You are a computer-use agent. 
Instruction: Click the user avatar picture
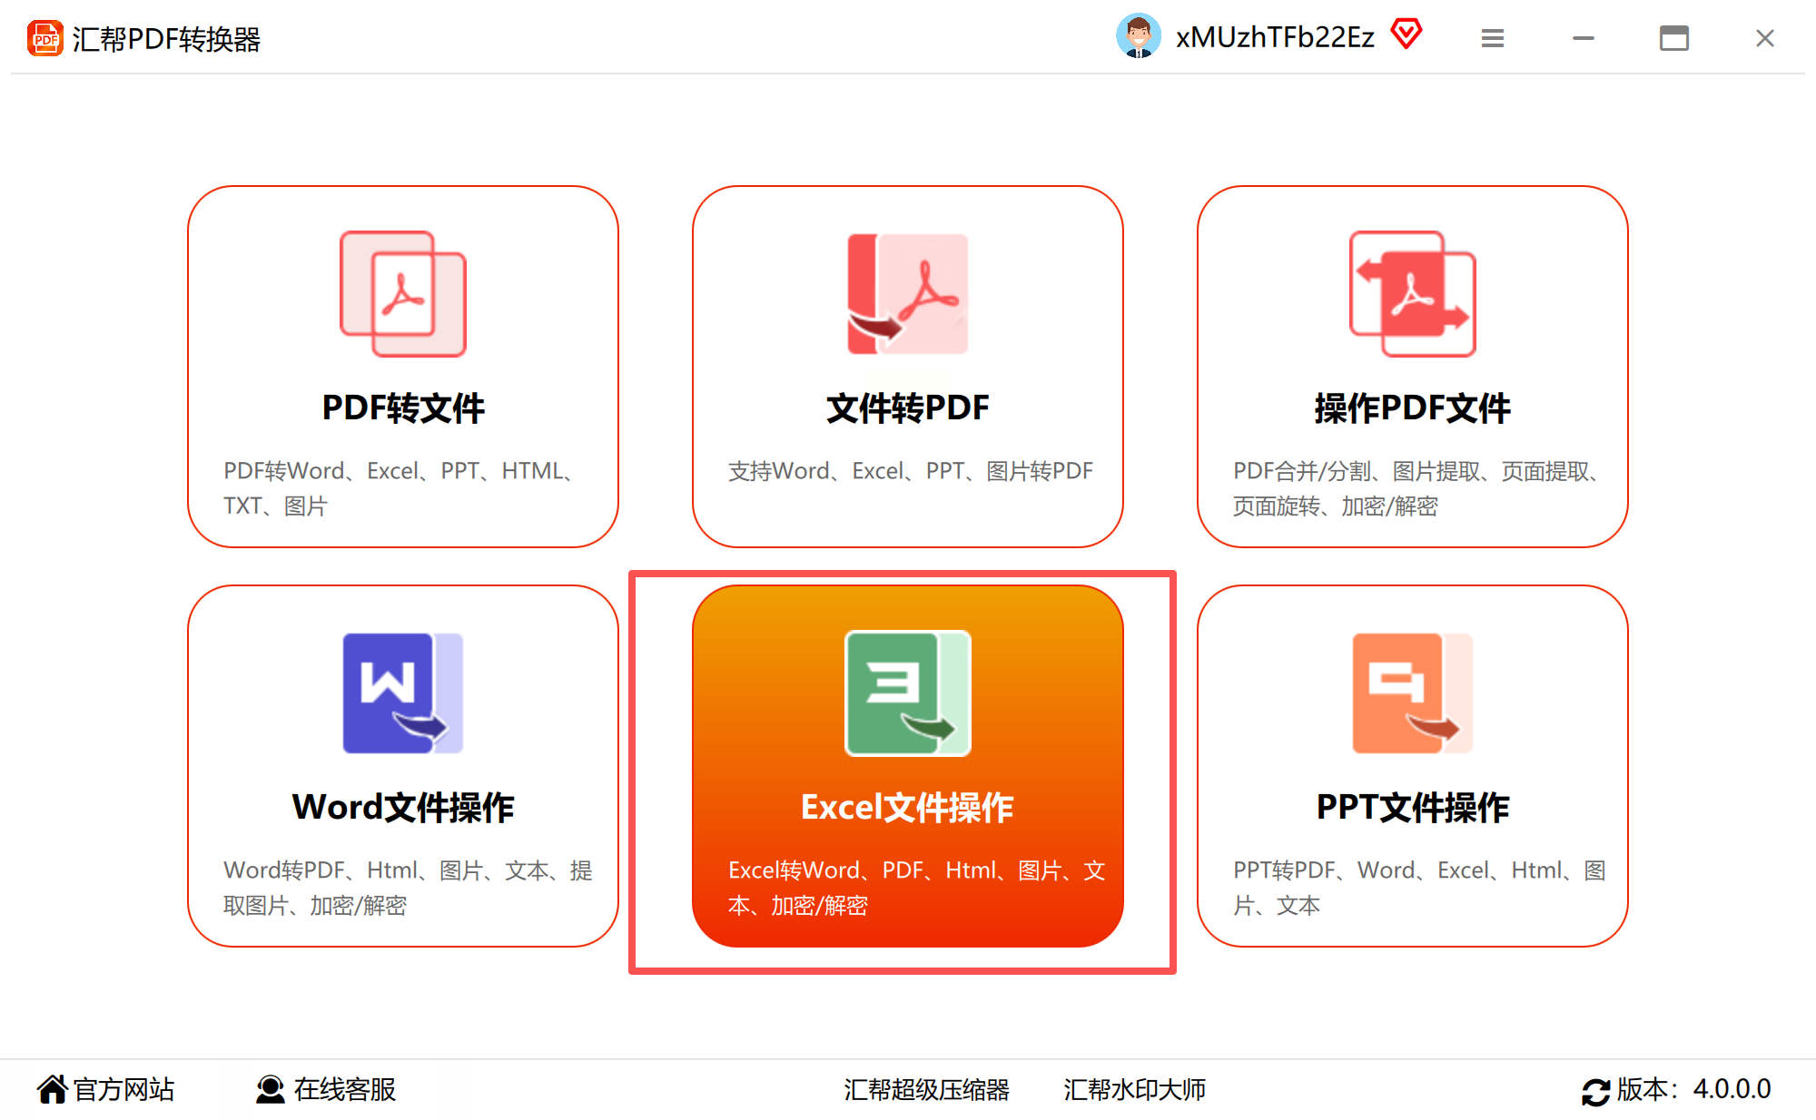pos(1138,36)
